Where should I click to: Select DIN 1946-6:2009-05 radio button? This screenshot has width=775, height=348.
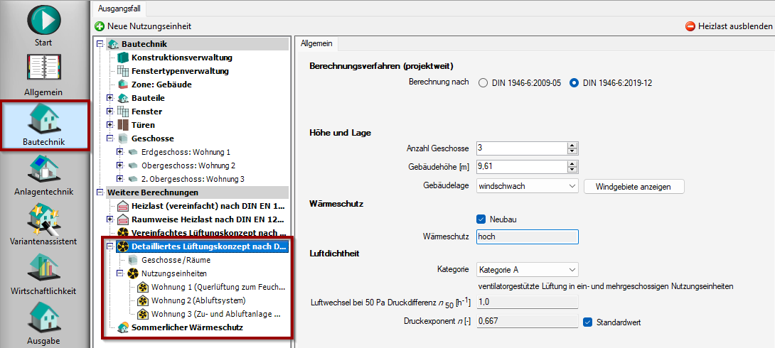click(x=483, y=82)
